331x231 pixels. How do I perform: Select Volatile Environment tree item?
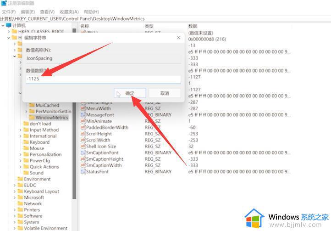click(x=45, y=228)
